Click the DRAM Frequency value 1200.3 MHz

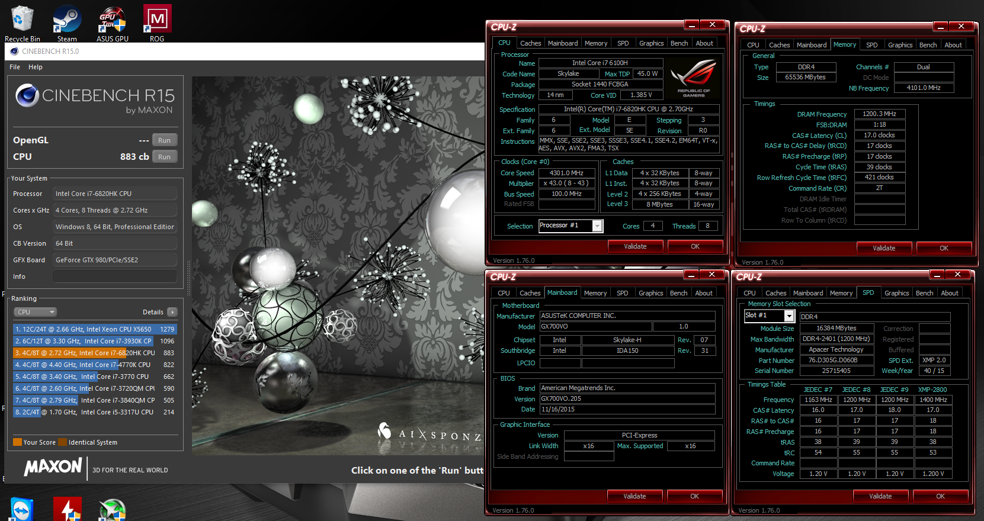click(x=880, y=114)
